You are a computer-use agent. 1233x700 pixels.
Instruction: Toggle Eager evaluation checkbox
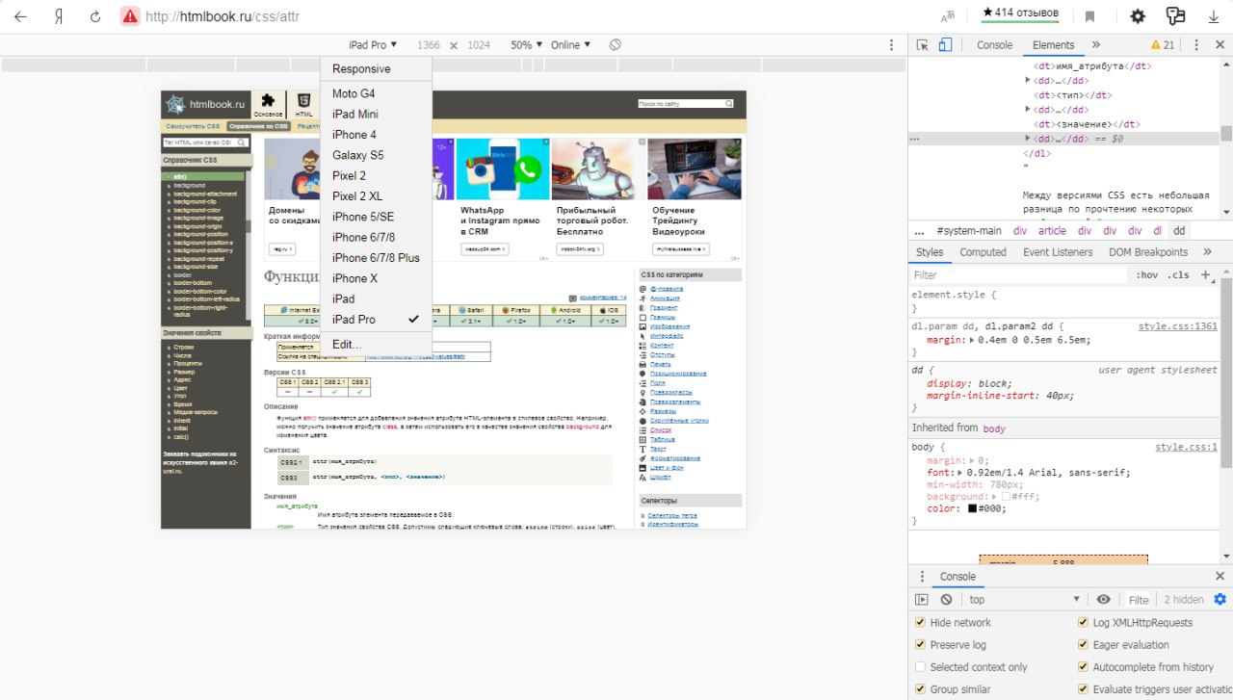pyautogui.click(x=1084, y=644)
